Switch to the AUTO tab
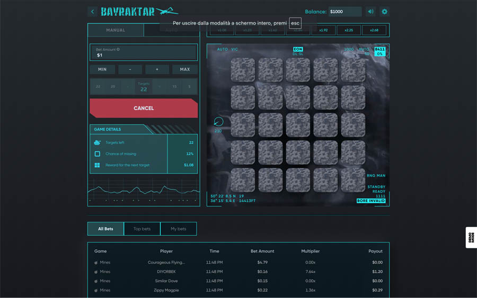 pyautogui.click(x=172, y=30)
